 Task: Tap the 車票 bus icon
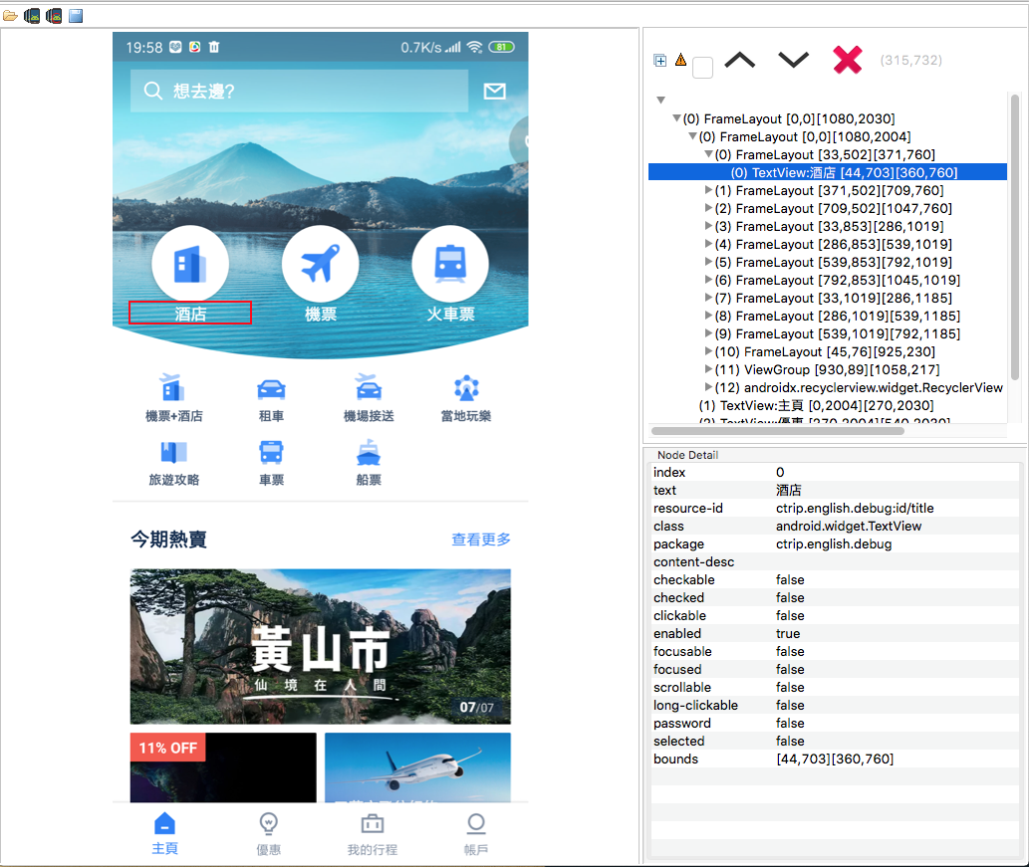pyautogui.click(x=271, y=452)
